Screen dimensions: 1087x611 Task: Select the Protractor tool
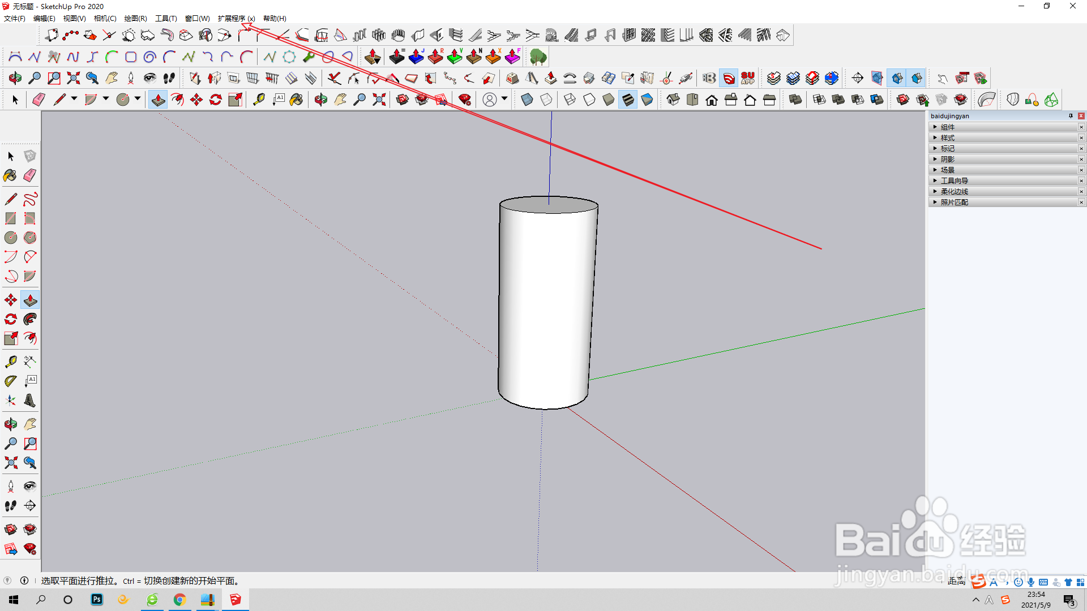[x=10, y=381]
